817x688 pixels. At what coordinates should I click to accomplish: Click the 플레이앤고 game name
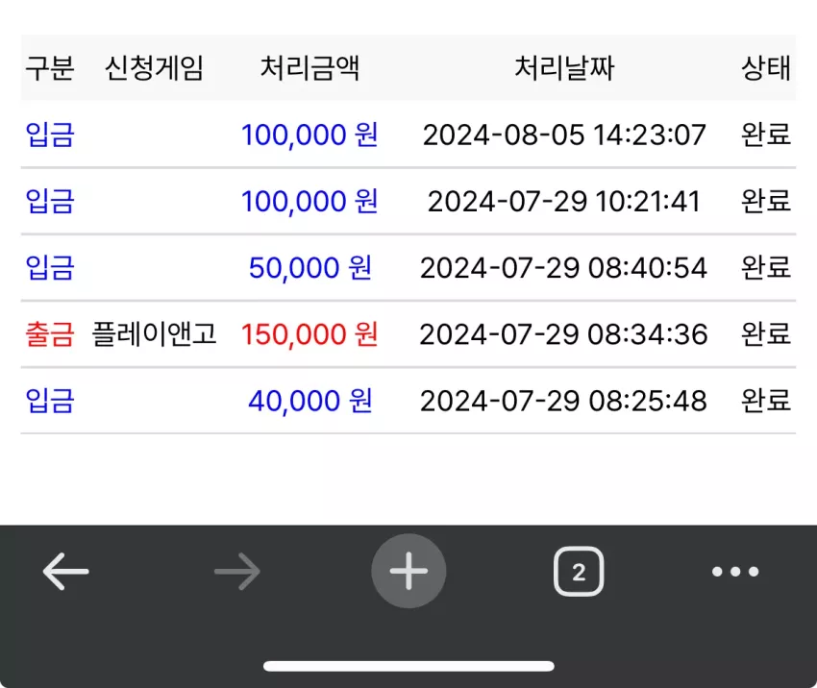point(154,334)
